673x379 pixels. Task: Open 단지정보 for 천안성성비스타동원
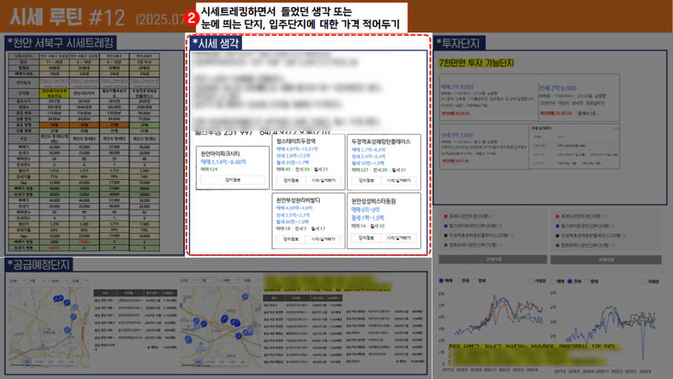pos(366,239)
